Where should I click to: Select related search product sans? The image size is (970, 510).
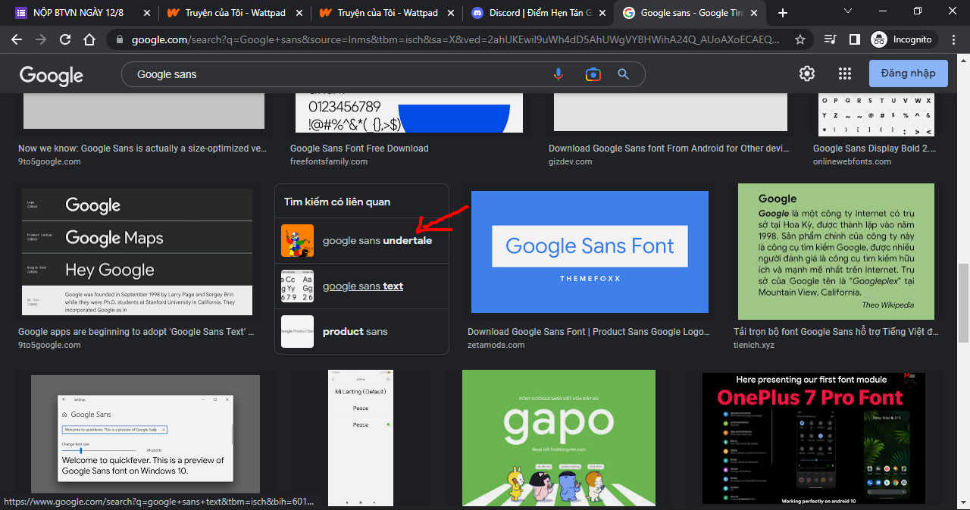tap(361, 331)
